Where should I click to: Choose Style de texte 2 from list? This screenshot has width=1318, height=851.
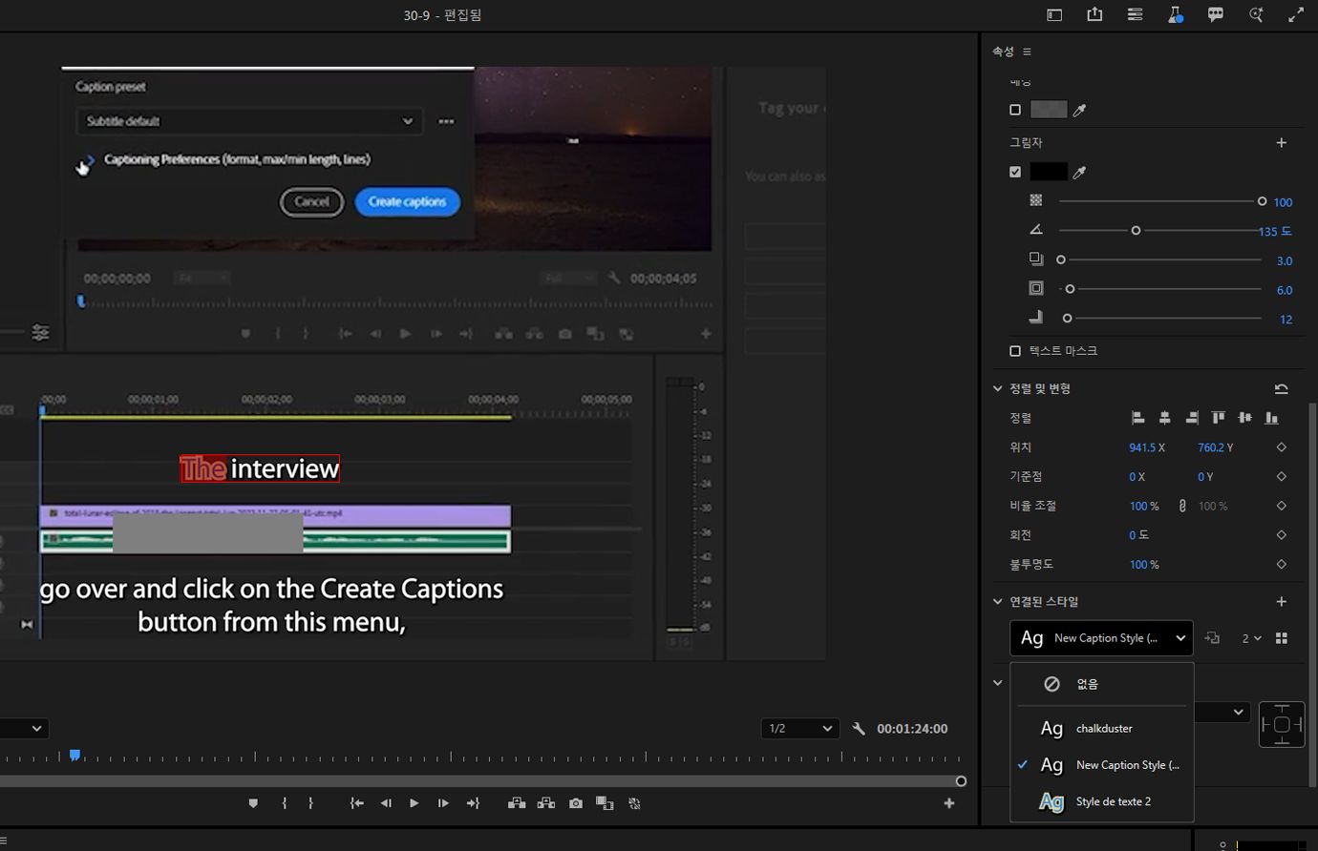pos(1113,802)
